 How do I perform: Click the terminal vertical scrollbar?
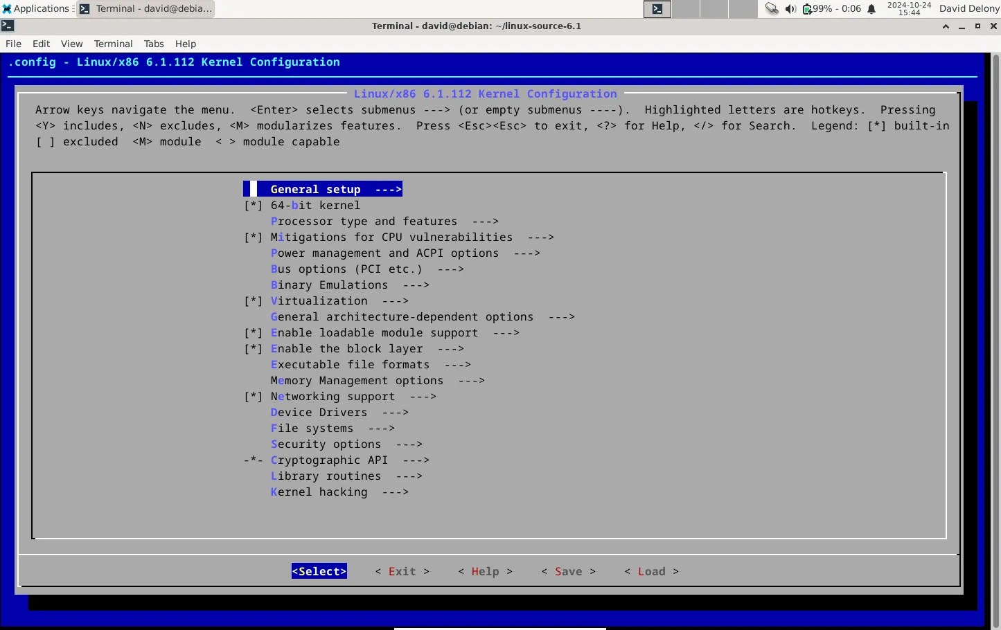[x=996, y=339]
